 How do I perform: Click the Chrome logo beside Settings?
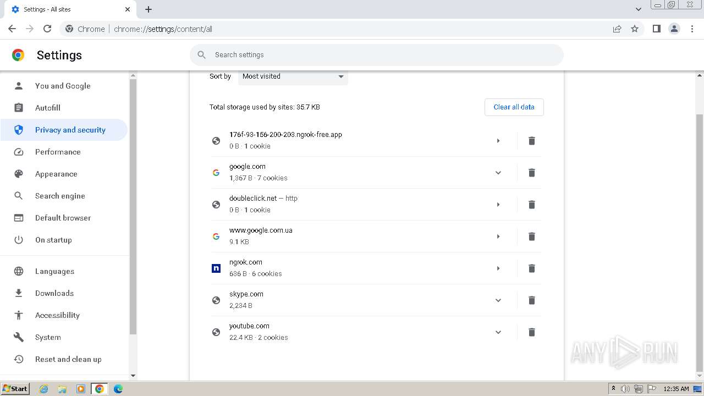pos(18,55)
